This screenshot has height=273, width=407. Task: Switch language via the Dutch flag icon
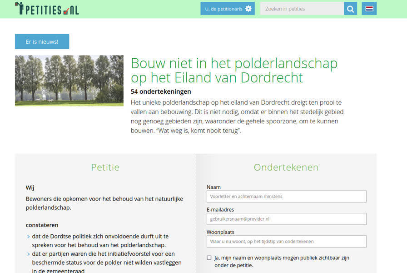(369, 9)
